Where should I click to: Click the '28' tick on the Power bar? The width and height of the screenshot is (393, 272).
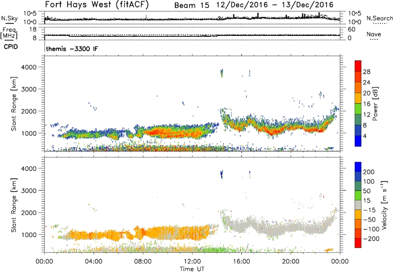(366, 72)
